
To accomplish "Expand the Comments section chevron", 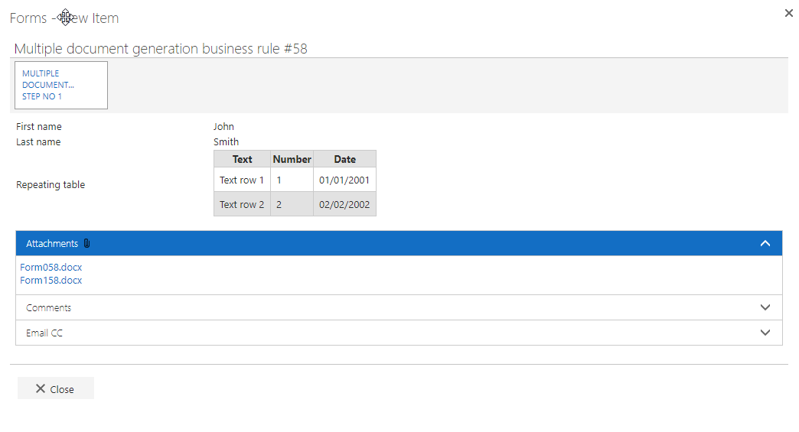I will coord(765,307).
